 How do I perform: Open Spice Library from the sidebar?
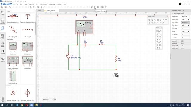[x=3, y=37]
